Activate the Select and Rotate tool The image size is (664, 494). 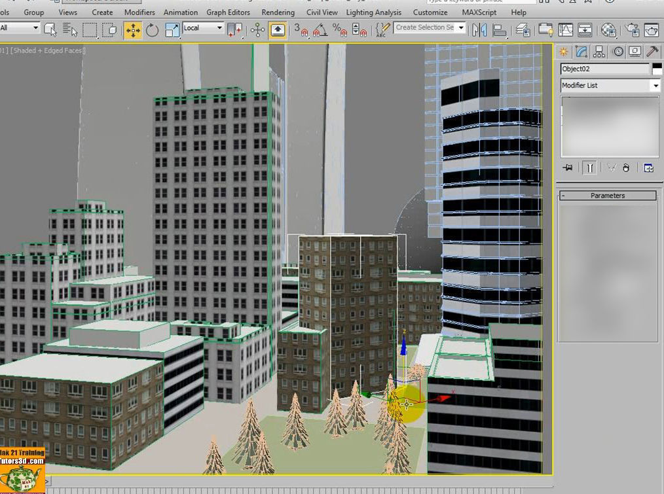coord(152,30)
